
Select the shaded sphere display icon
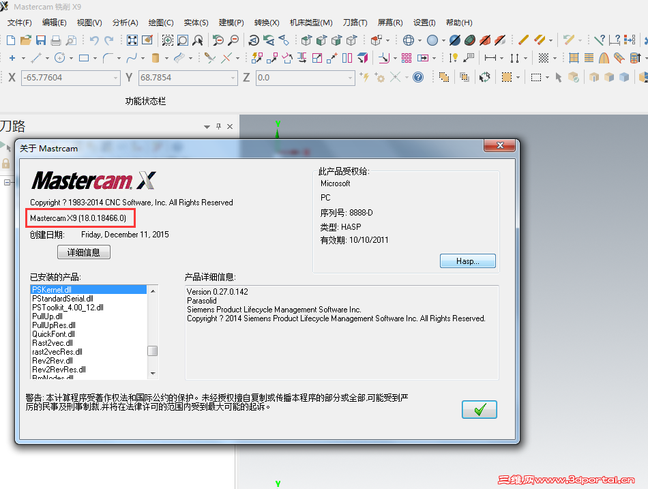click(x=432, y=40)
